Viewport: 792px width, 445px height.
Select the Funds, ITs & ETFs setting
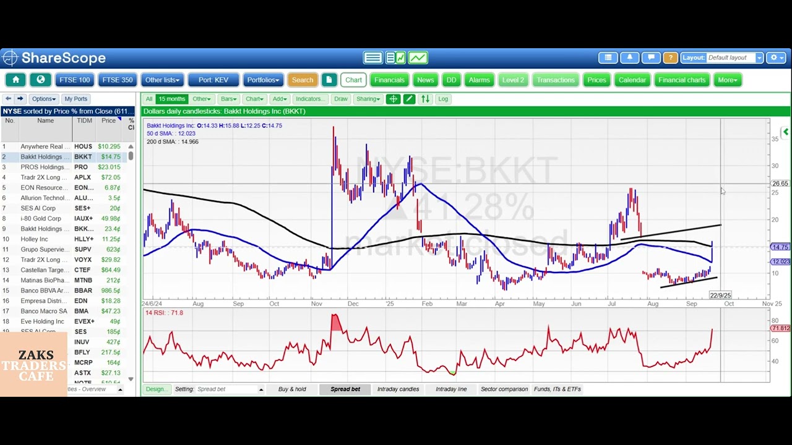[557, 389]
